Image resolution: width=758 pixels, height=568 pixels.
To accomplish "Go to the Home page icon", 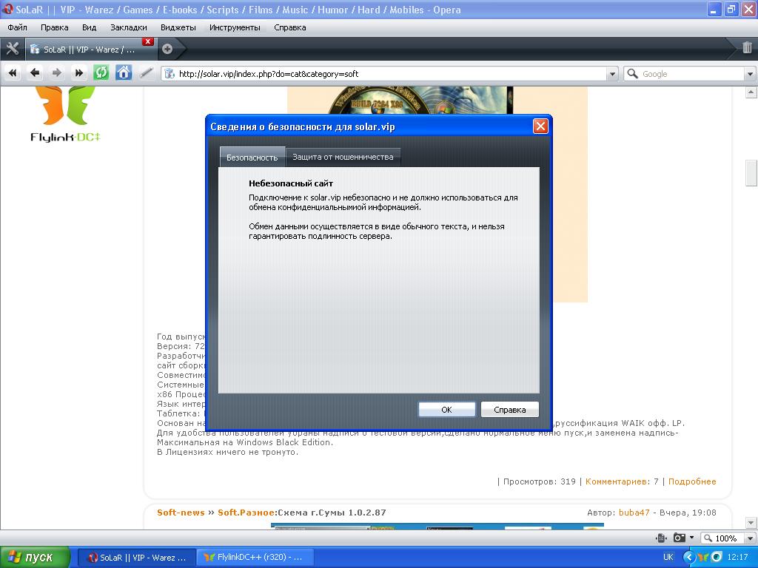I will pyautogui.click(x=124, y=72).
